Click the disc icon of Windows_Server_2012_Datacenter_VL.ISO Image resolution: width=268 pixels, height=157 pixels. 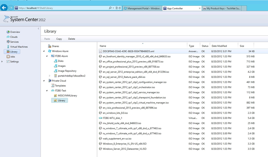coord(100,149)
